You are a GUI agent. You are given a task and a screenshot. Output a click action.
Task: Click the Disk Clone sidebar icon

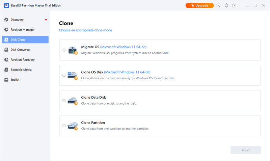click(x=6, y=39)
